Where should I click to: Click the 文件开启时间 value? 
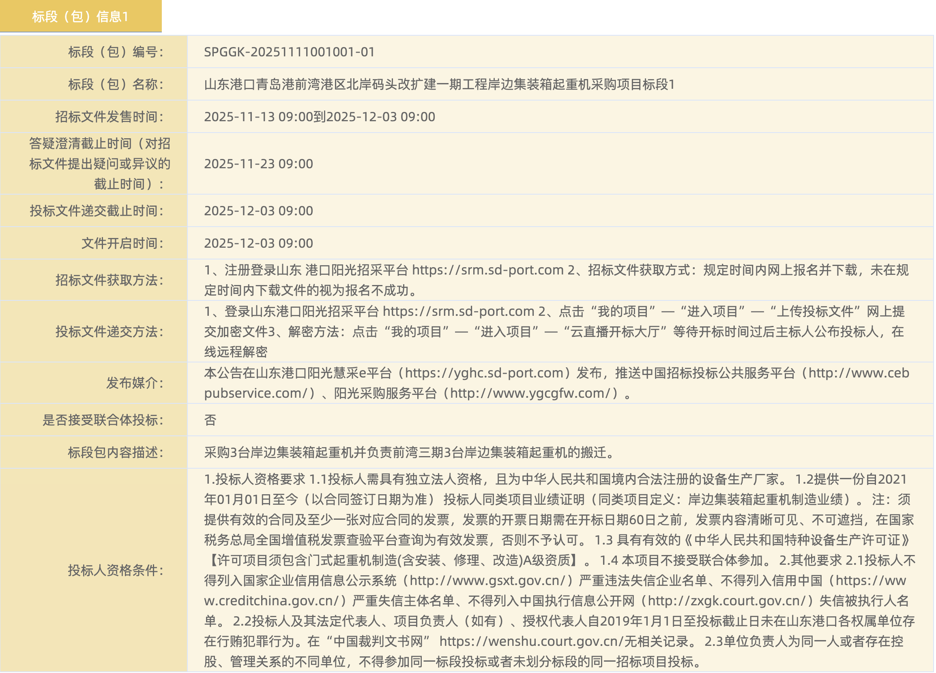coord(258,243)
